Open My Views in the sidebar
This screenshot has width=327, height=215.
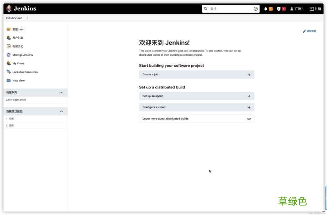point(18,63)
